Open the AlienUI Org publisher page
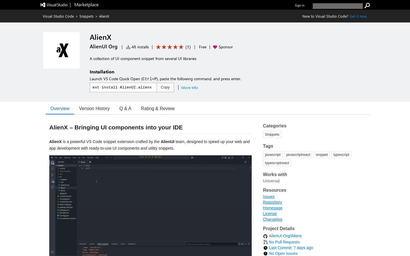Screen dimensions: 410x256 [x=104, y=47]
